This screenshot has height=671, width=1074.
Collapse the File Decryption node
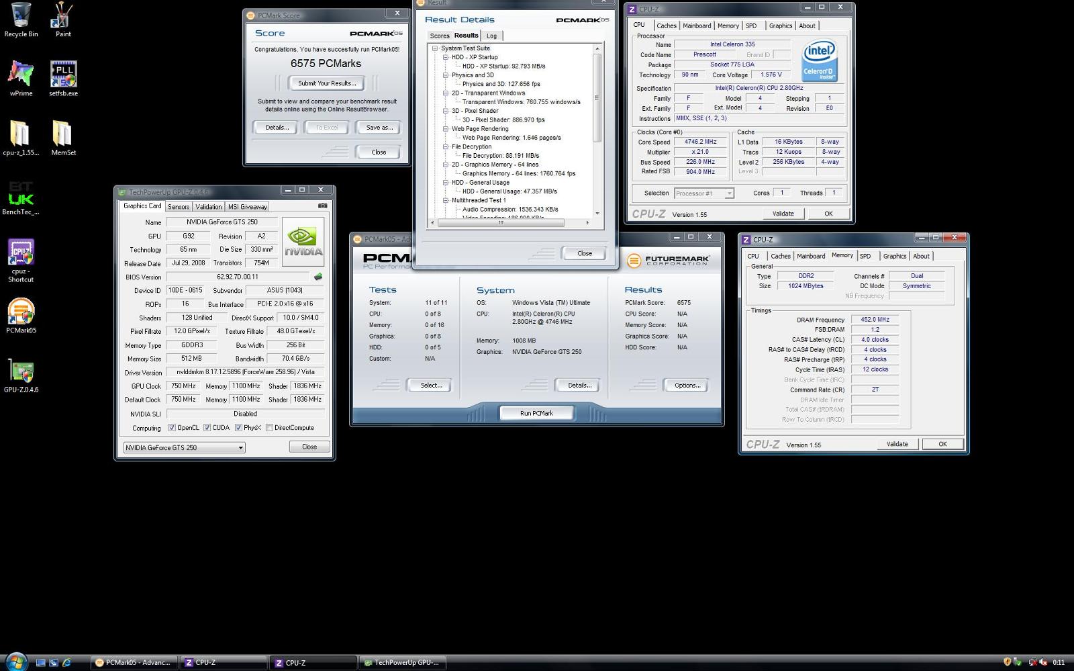point(446,146)
